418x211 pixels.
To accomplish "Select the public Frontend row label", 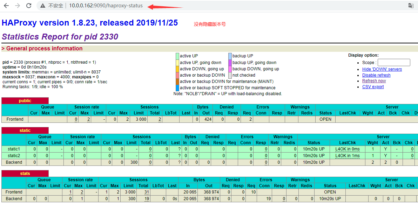I will coord(15,119).
